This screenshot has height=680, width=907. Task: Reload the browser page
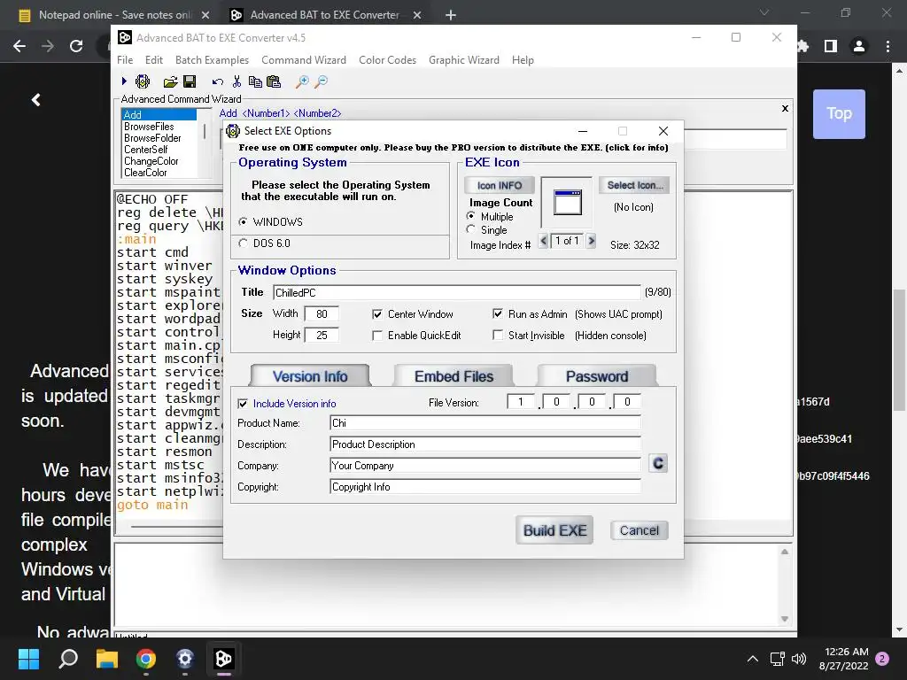click(x=76, y=46)
